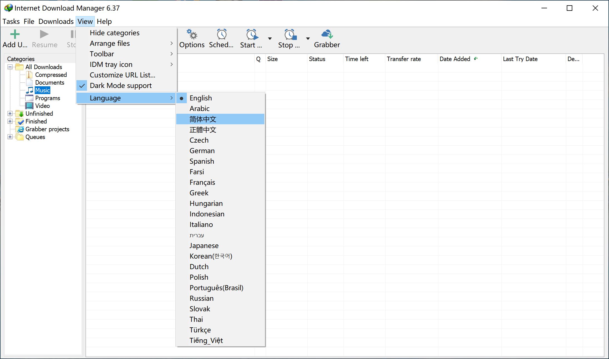
Task: Select Thai language
Action: pos(220,319)
